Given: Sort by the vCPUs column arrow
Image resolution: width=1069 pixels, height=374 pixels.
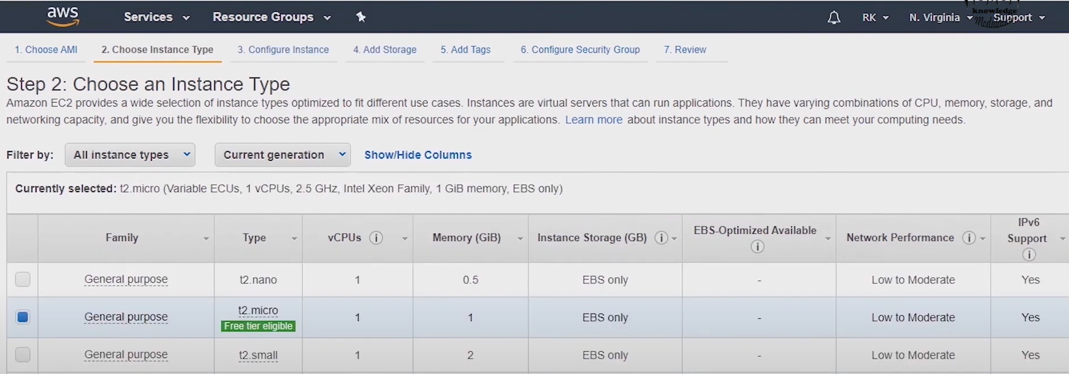Looking at the screenshot, I should pos(404,239).
